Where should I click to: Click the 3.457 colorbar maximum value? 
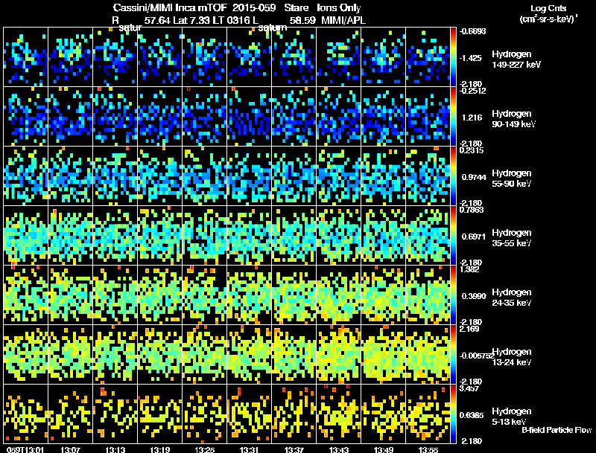(x=469, y=388)
